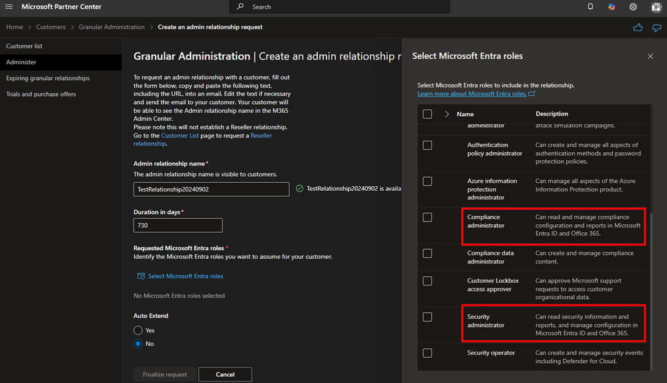Screen dimensions: 667x383
Task: Go to Customers breadcrumb
Action: pyautogui.click(x=51, y=27)
